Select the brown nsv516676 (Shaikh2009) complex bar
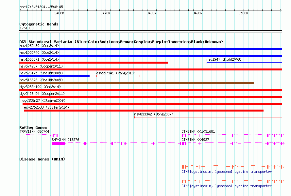Viewport: 291px width, 196px height. [137, 83]
